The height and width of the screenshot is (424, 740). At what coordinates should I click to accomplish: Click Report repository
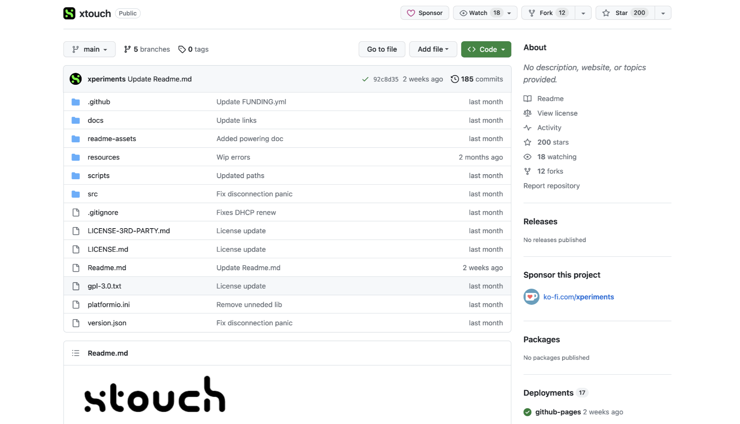552,186
